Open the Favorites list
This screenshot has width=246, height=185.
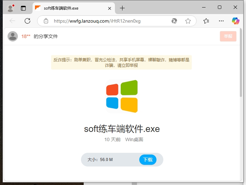click(206, 21)
